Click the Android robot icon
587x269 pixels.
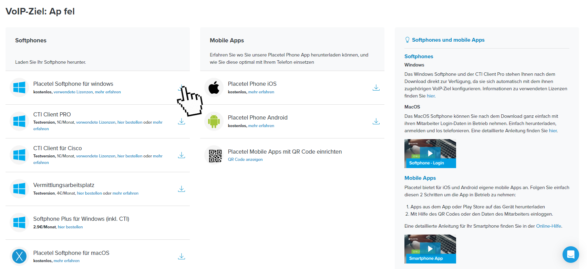214,121
